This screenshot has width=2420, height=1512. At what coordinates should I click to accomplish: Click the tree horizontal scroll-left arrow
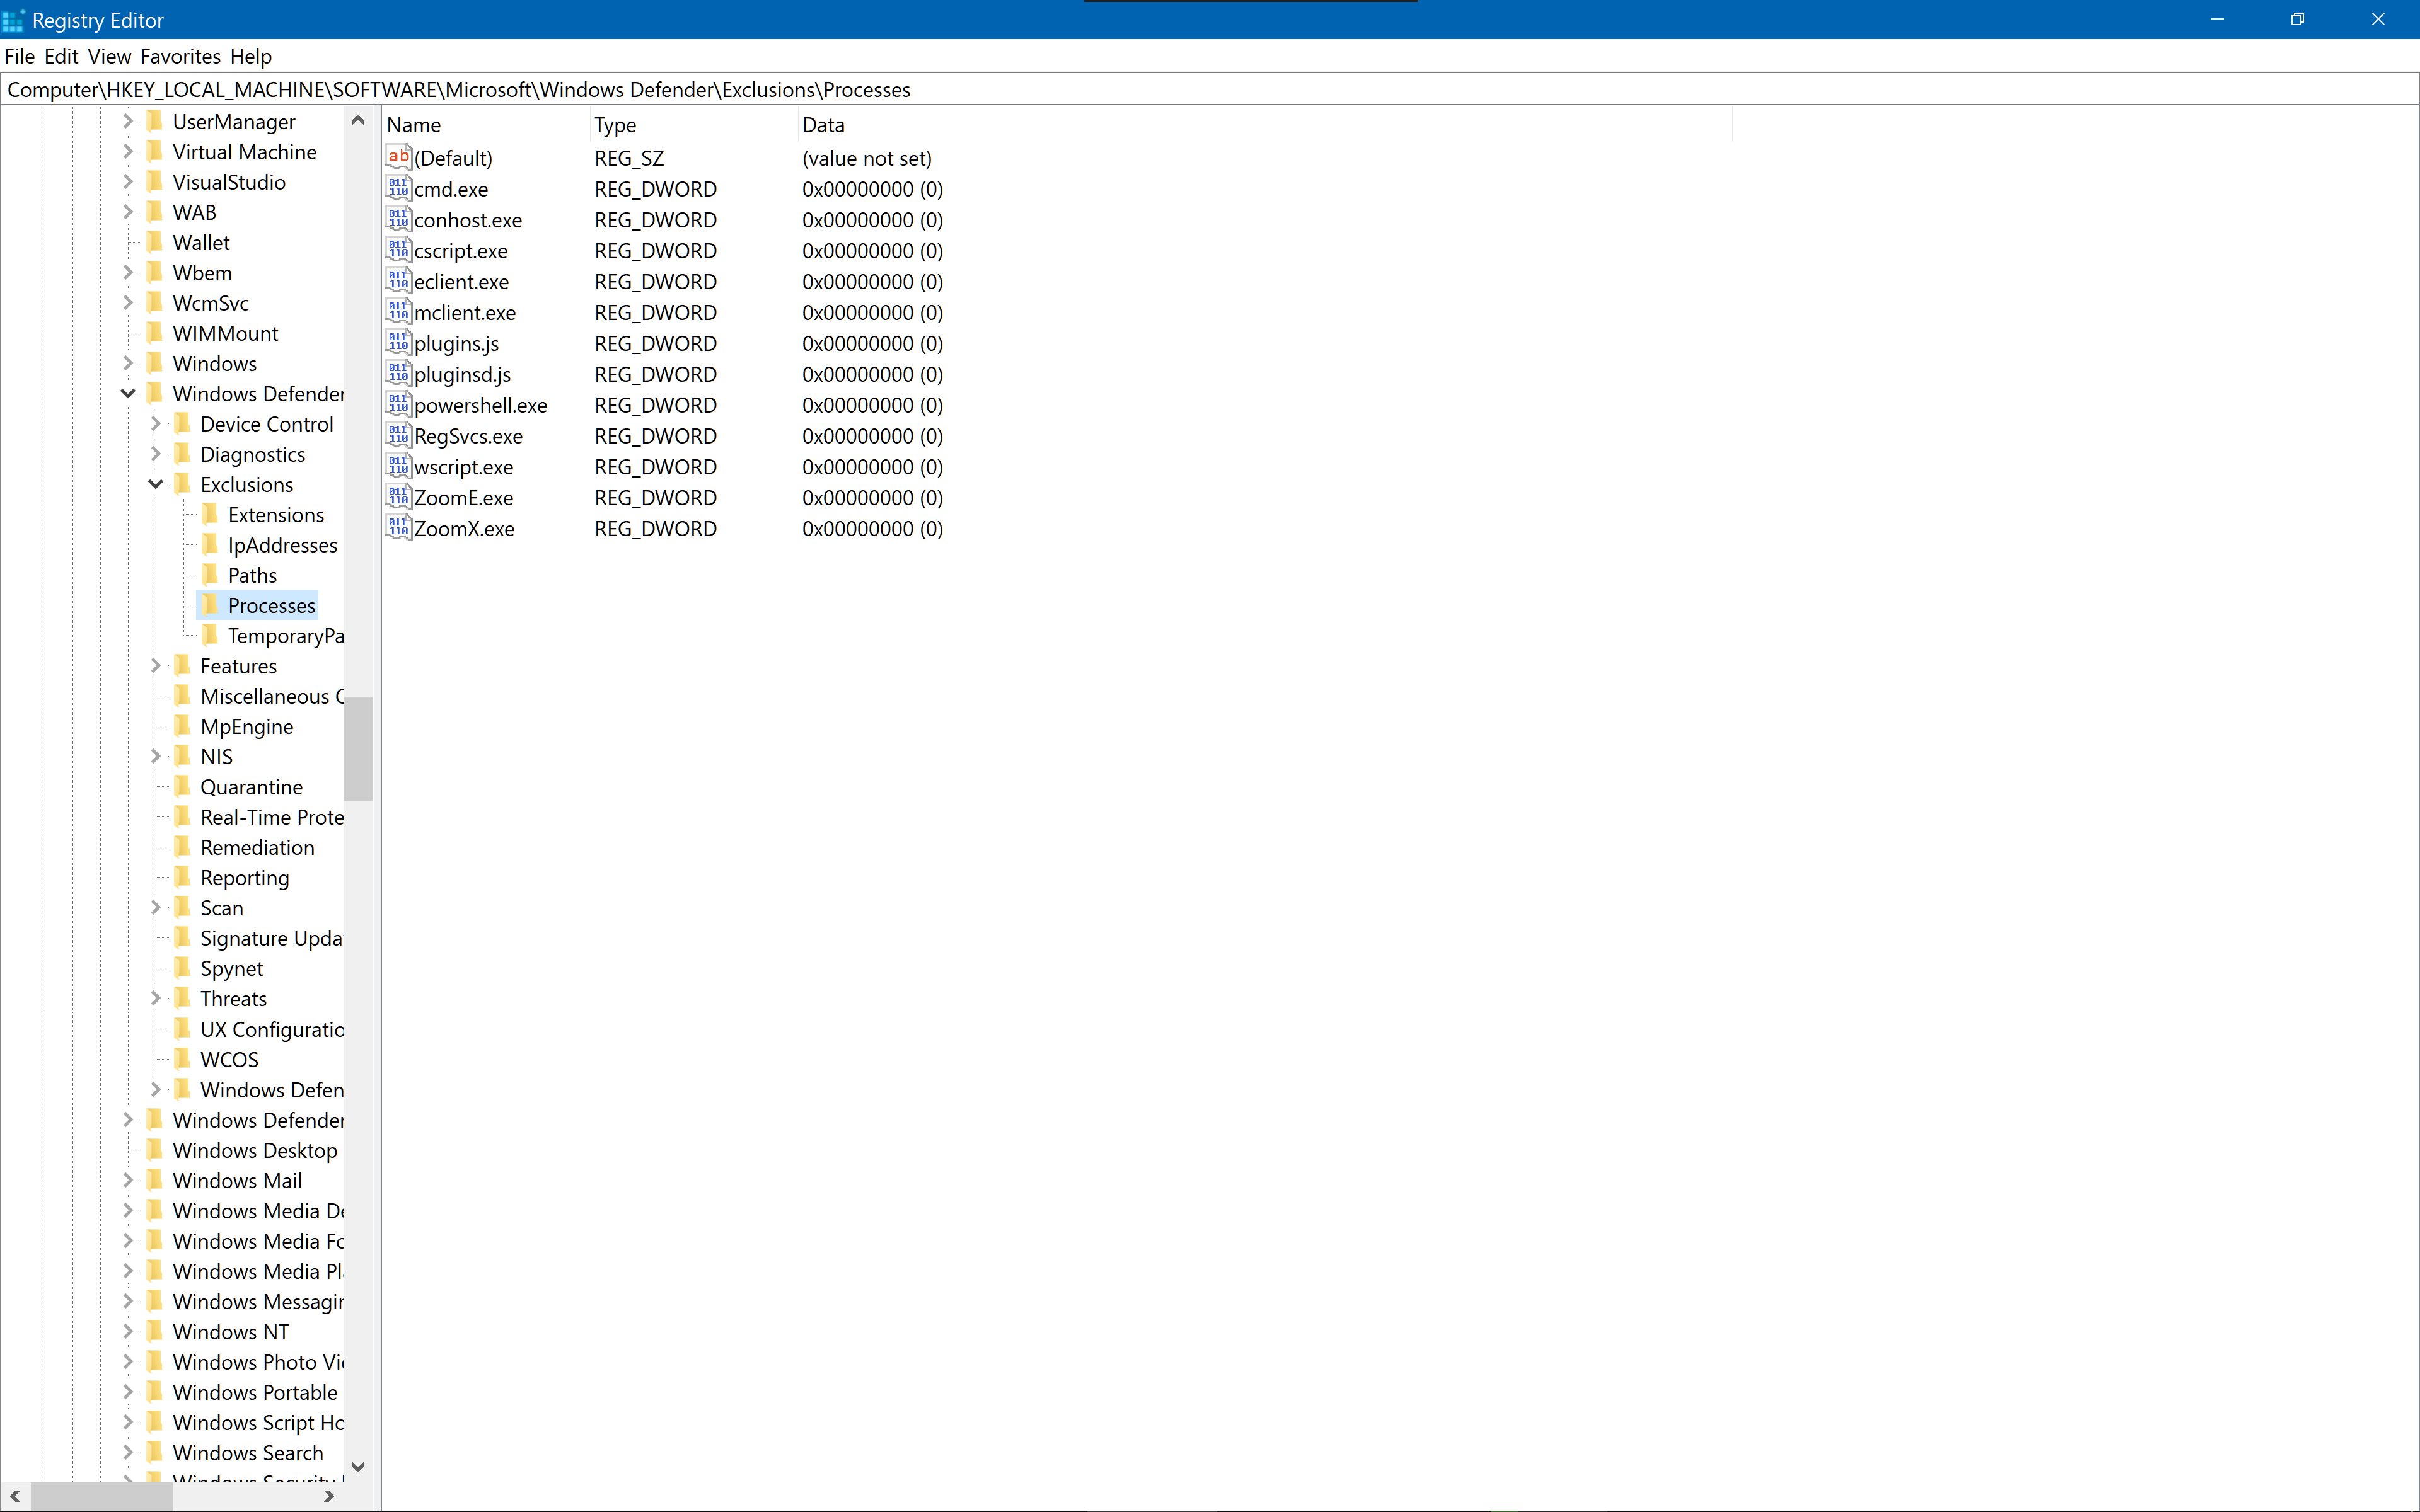(x=15, y=1496)
